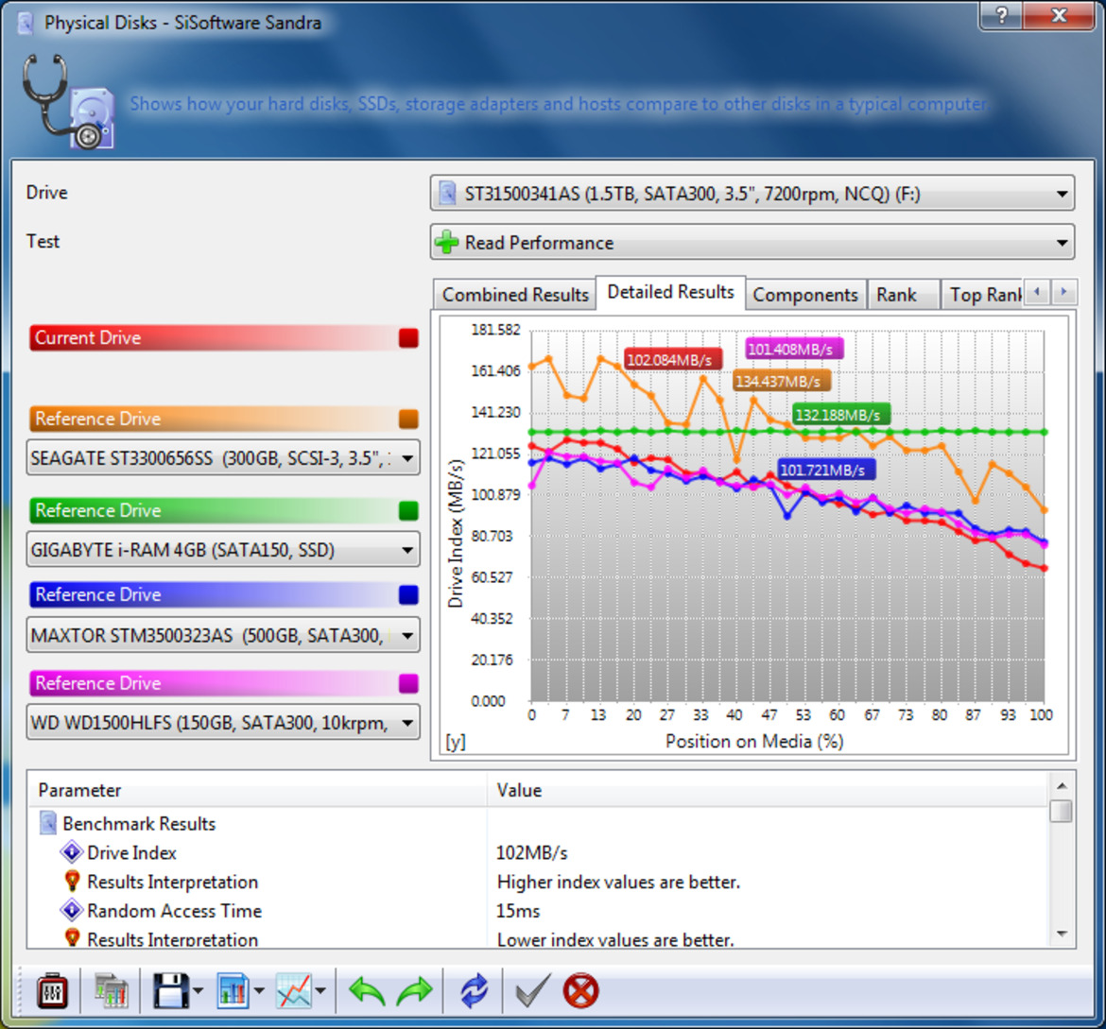
Task: Click the Value column header
Action: point(768,790)
